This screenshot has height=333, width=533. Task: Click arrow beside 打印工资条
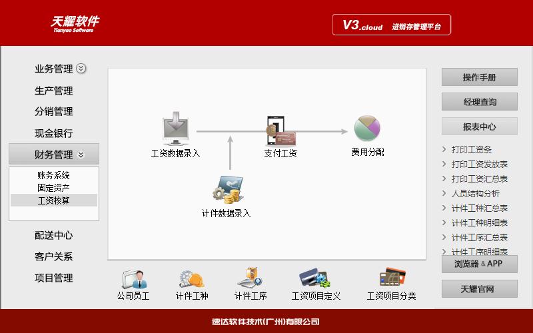point(444,149)
